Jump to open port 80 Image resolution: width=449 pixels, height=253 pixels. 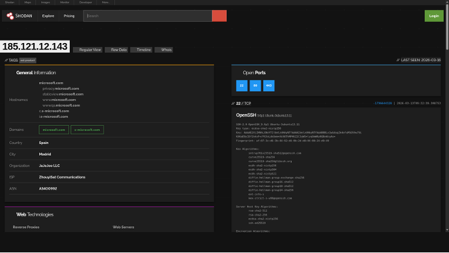click(255, 85)
